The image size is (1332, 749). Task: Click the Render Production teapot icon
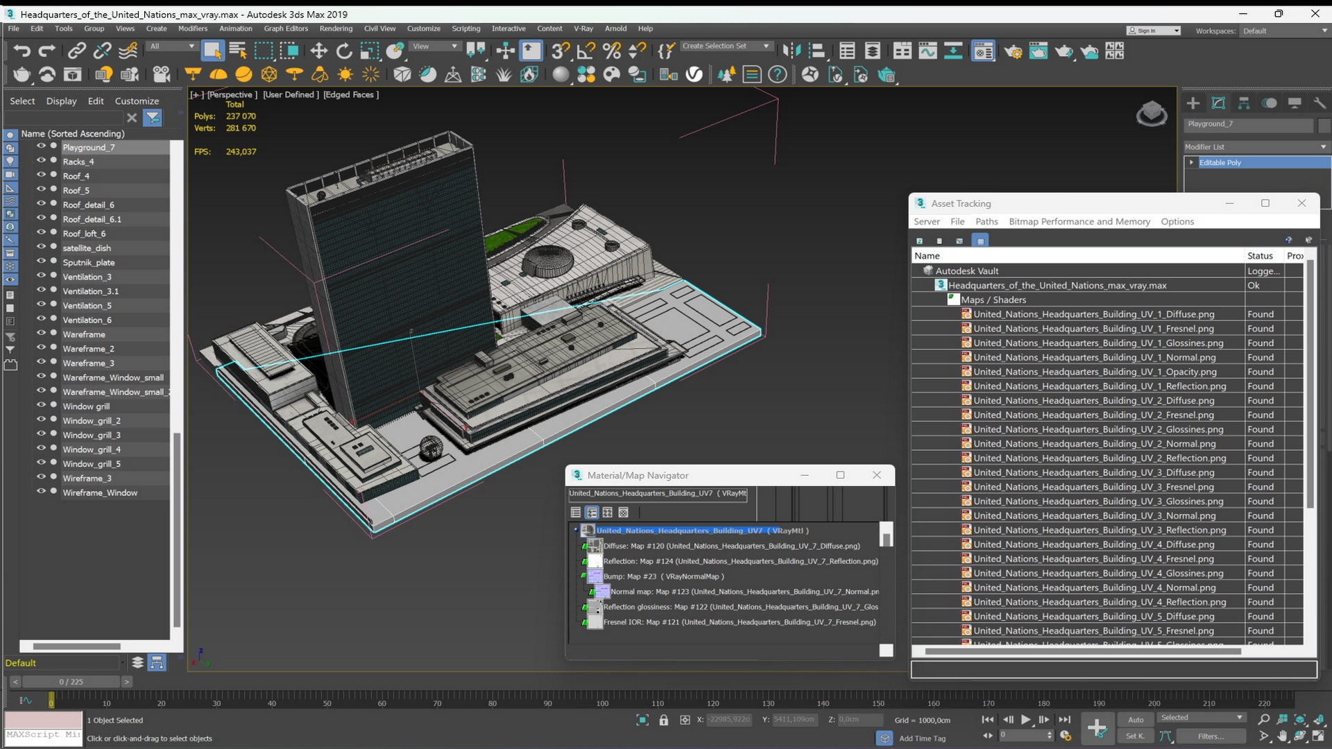click(x=1064, y=51)
